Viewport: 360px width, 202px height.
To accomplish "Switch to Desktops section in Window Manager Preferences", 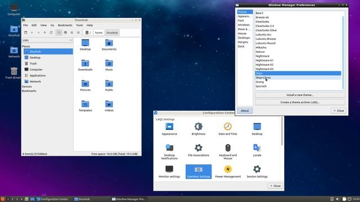I will [x=245, y=38].
